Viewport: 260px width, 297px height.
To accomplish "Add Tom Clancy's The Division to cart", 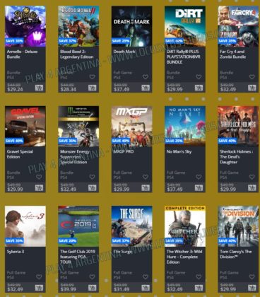I will (x=252, y=288).
